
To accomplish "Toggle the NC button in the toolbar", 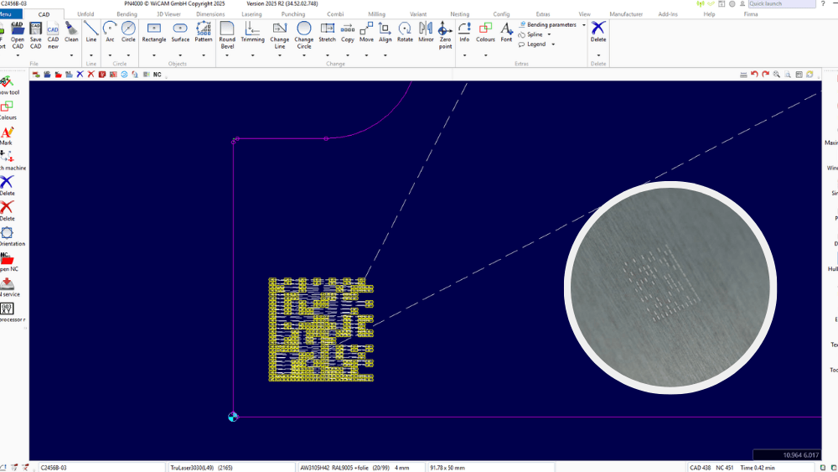I will 157,75.
